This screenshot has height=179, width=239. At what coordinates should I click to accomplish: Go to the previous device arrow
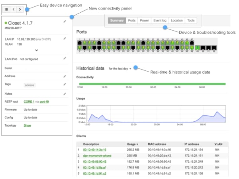pos(14,10)
